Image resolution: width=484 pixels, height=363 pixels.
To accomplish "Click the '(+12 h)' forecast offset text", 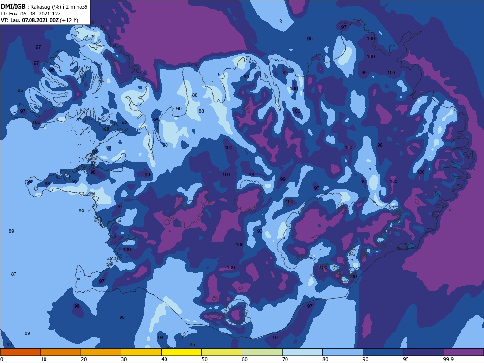I will pyautogui.click(x=69, y=20).
